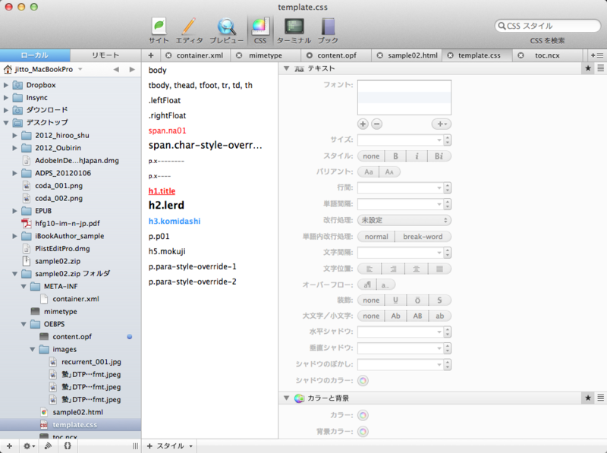Open the Terminal icon in the toolbar
Viewport: 607px width, 453px height.
pos(294,27)
